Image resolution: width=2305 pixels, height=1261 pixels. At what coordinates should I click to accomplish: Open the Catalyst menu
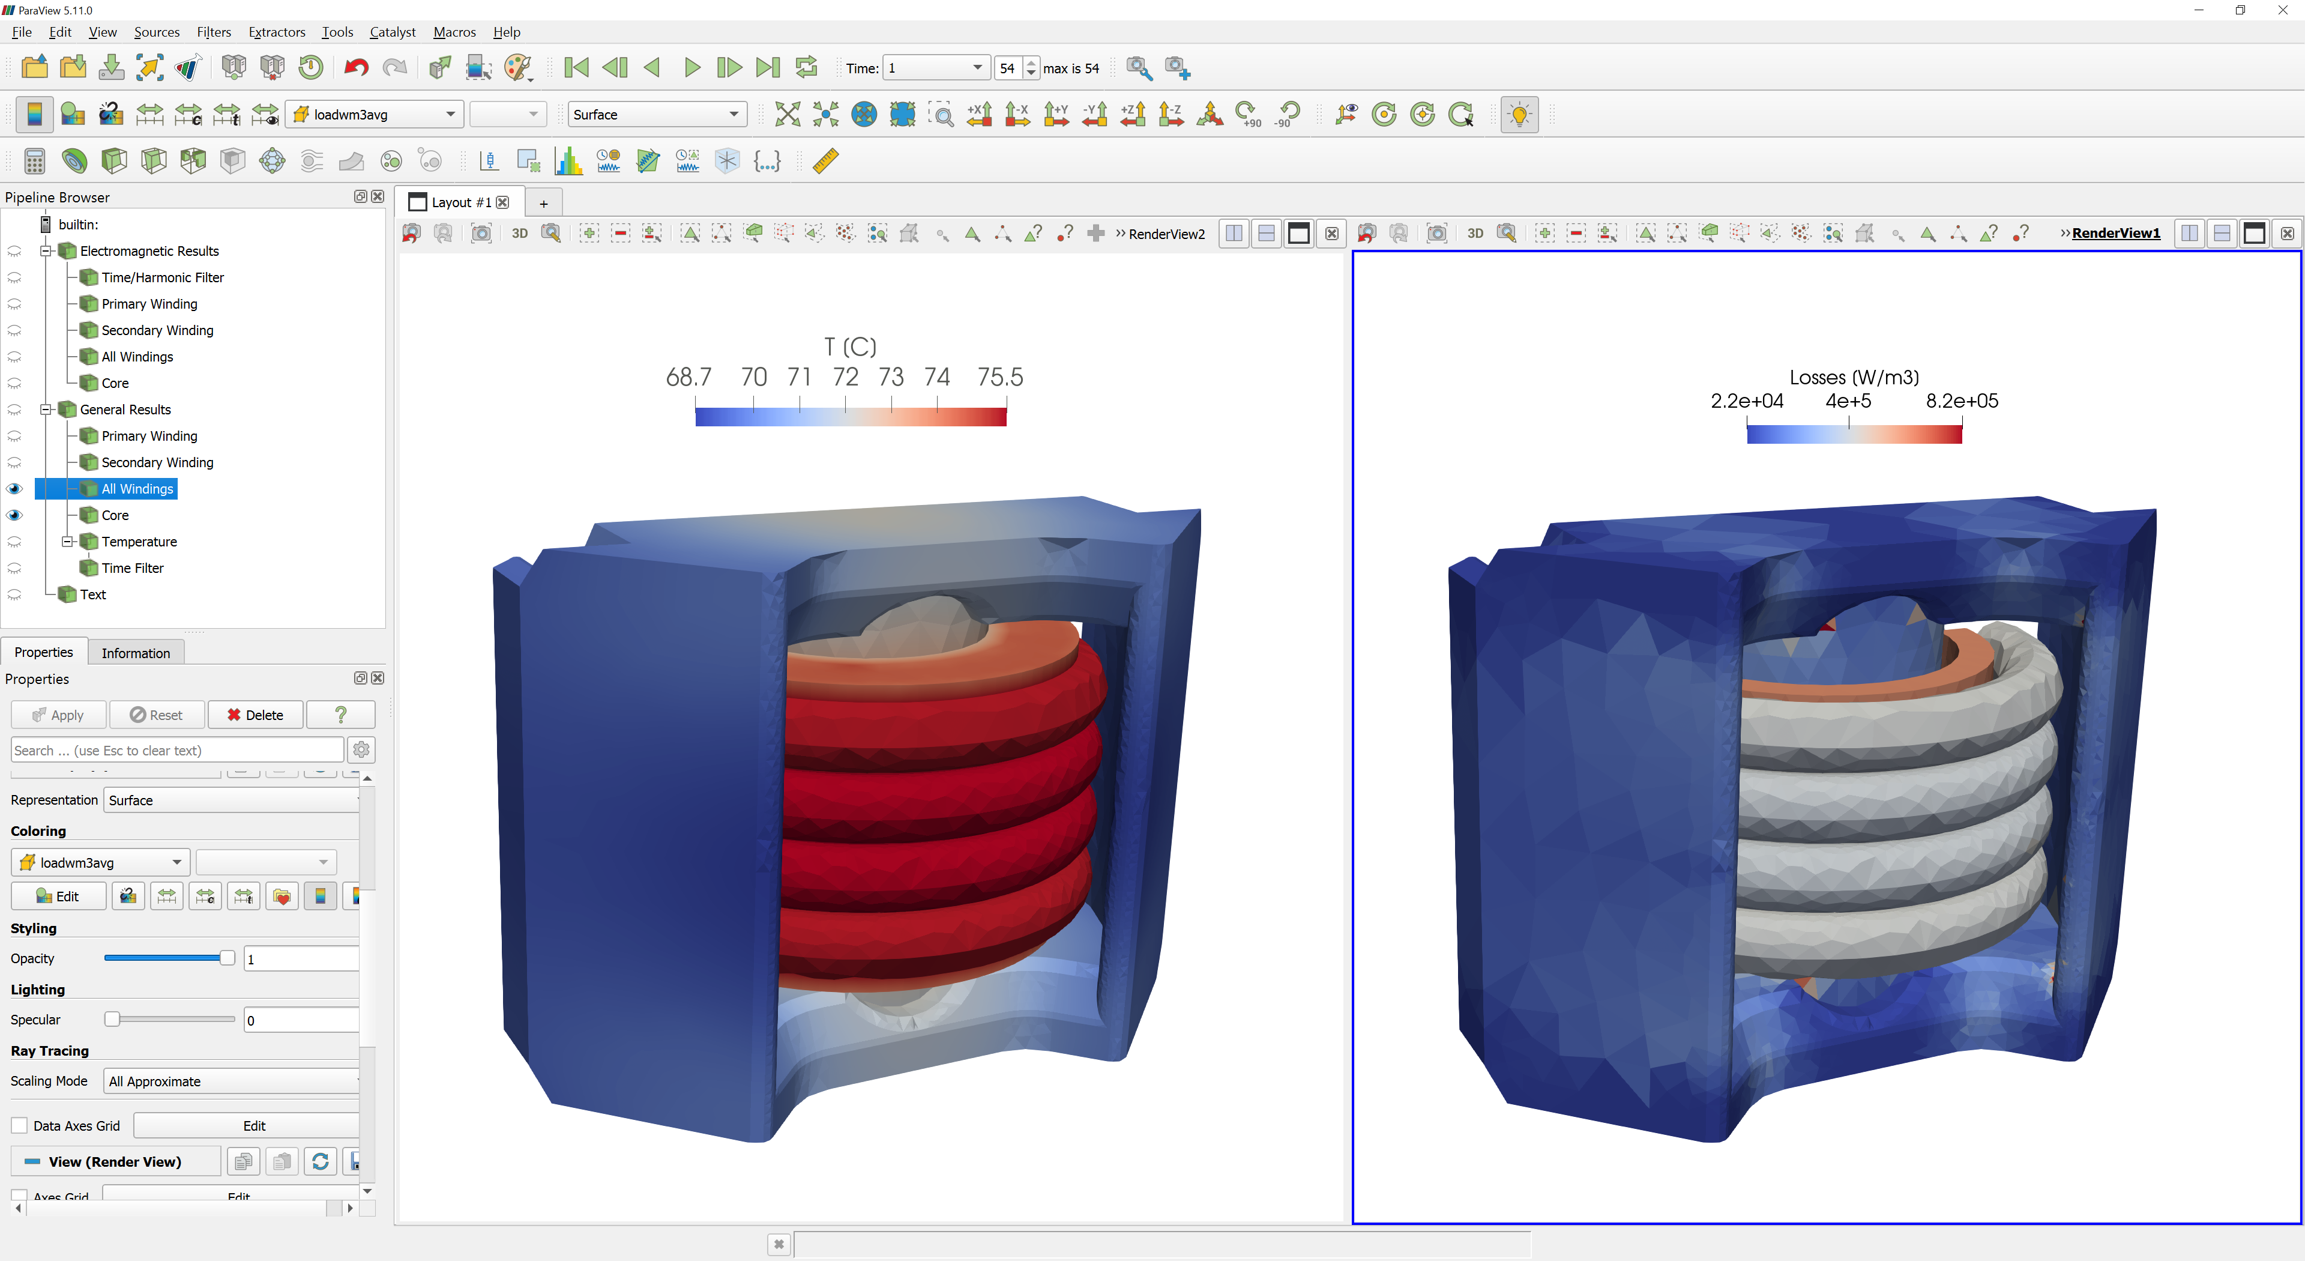click(392, 32)
